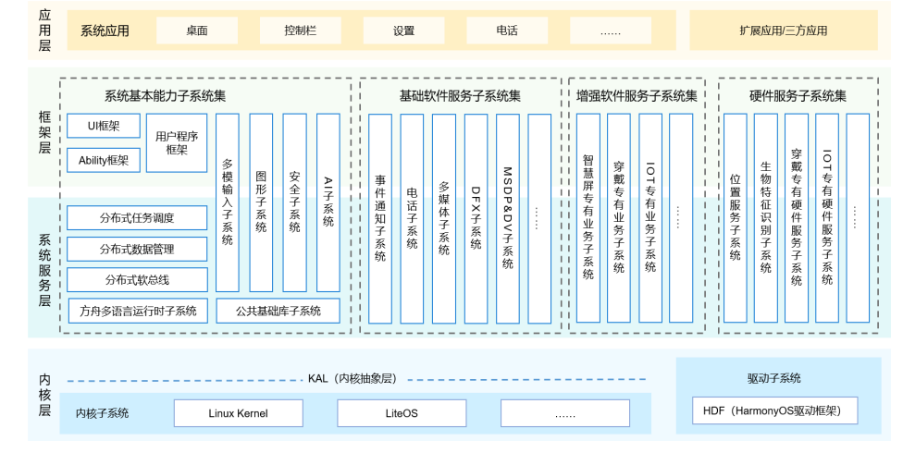Select the UI框架 box

point(103,126)
